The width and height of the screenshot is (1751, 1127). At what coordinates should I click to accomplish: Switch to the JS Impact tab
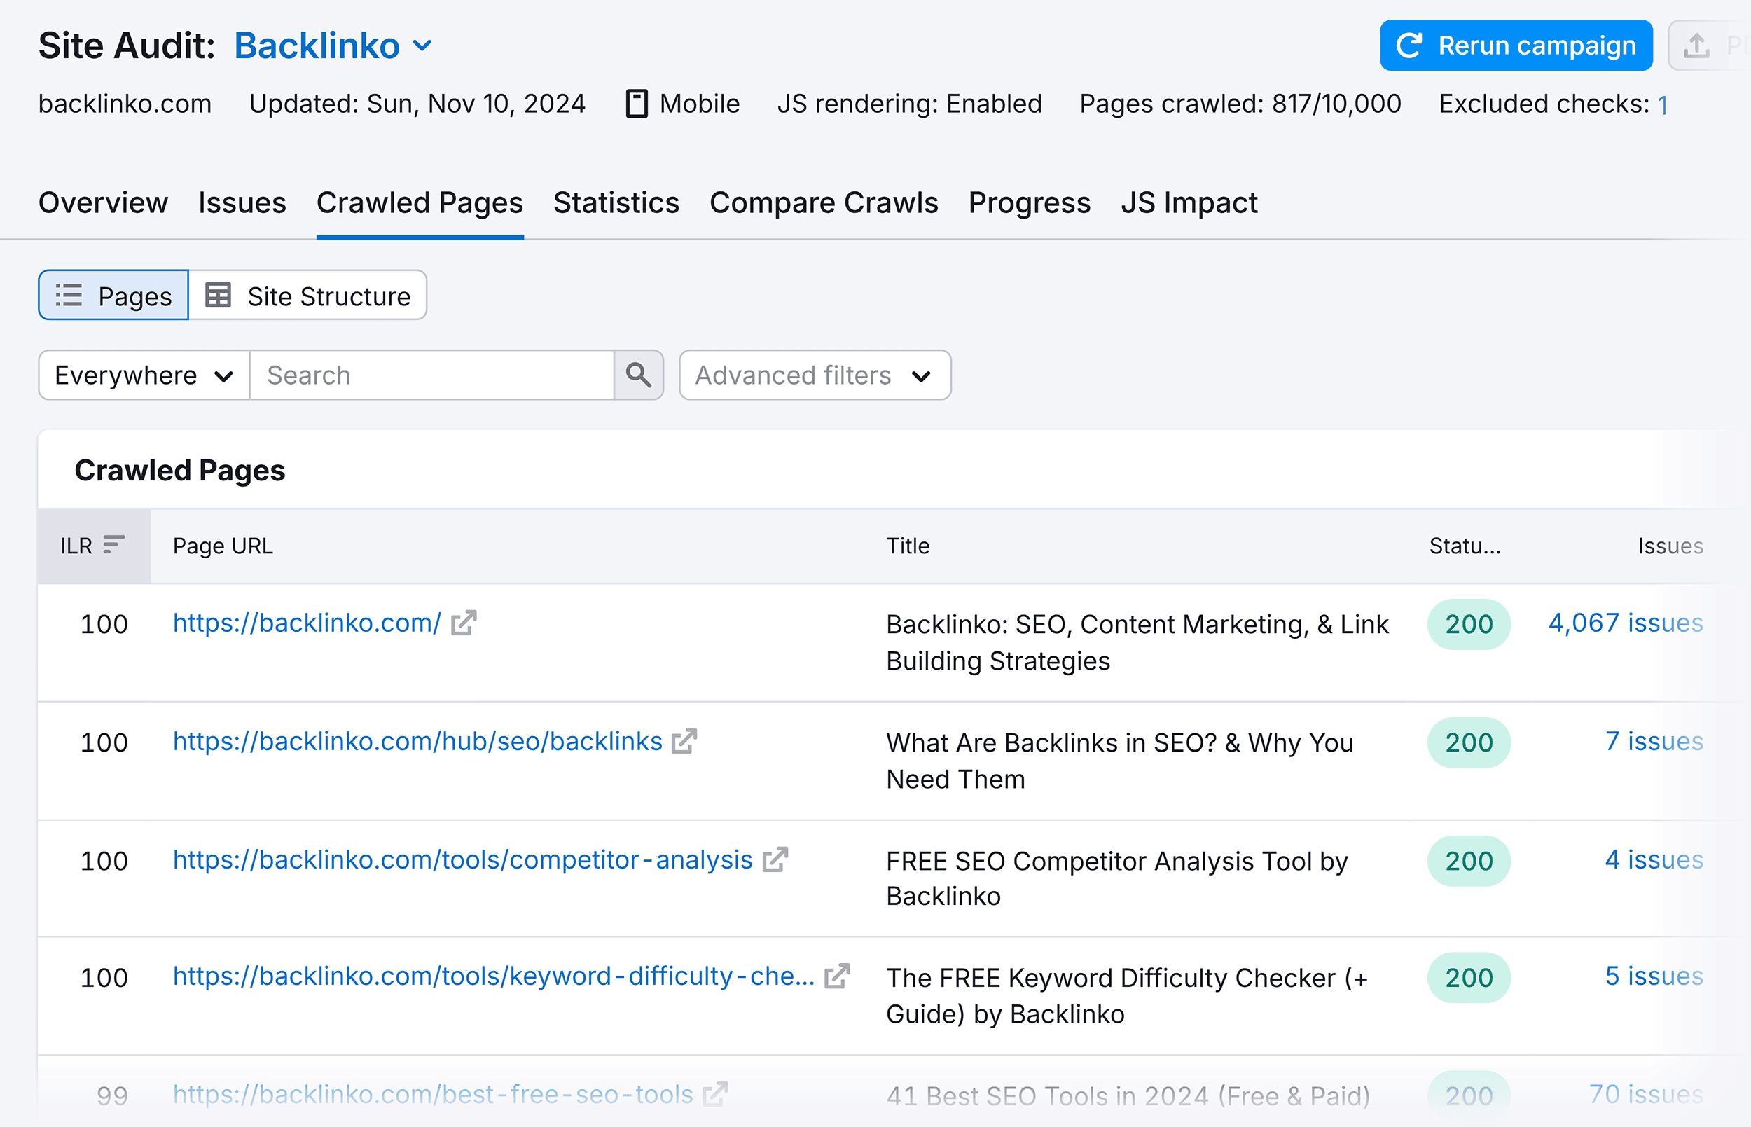(x=1189, y=202)
